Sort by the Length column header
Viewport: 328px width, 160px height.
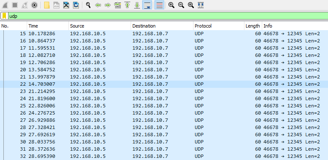253,26
